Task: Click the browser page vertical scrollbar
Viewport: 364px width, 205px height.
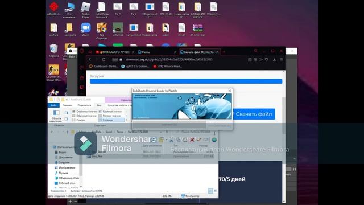Action: (284, 116)
